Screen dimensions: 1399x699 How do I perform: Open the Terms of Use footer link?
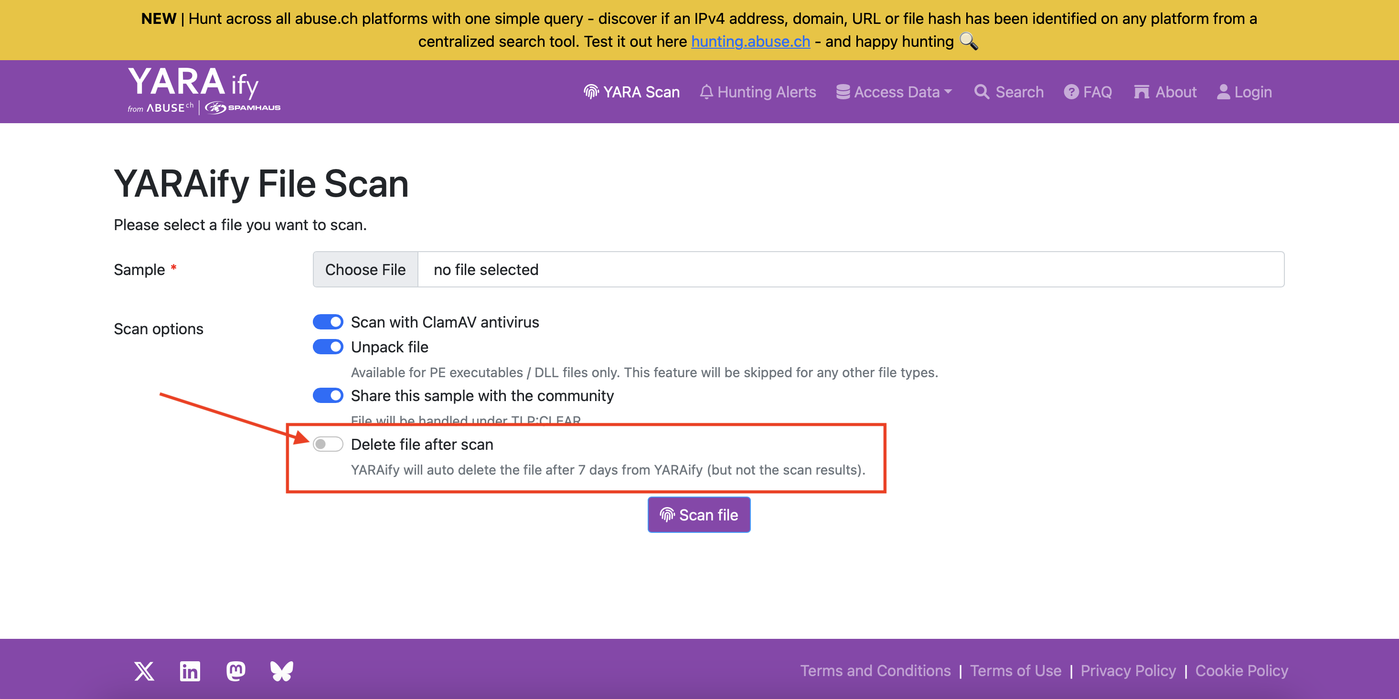pyautogui.click(x=1015, y=671)
